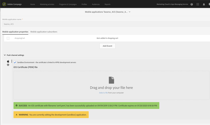Go to the Home menu

[32, 4]
